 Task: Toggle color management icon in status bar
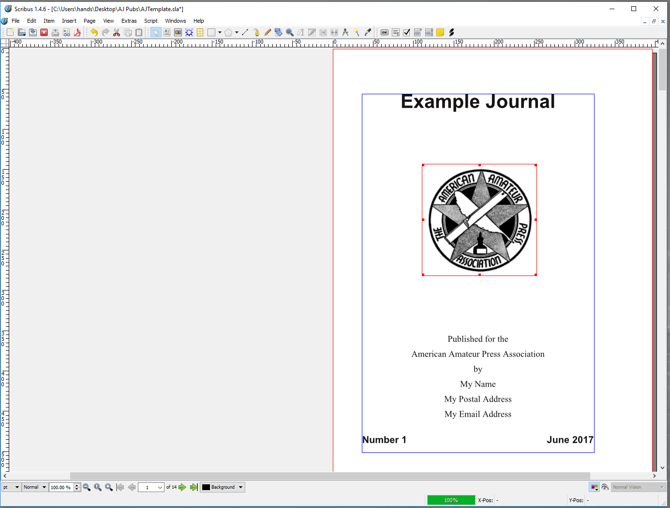[x=595, y=487]
